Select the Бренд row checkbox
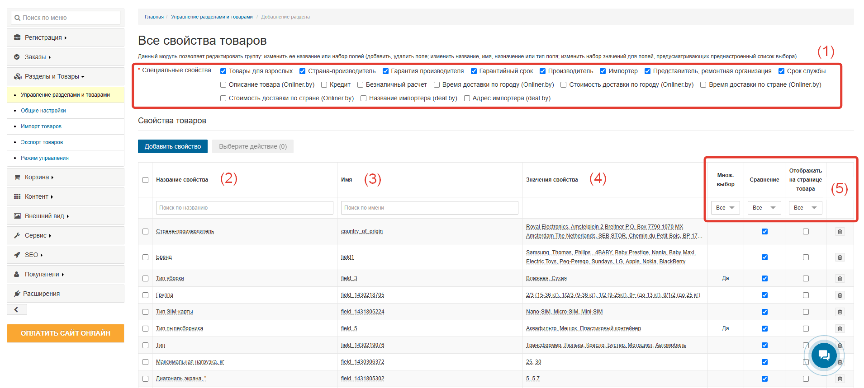This screenshot has height=388, width=864. [x=145, y=257]
